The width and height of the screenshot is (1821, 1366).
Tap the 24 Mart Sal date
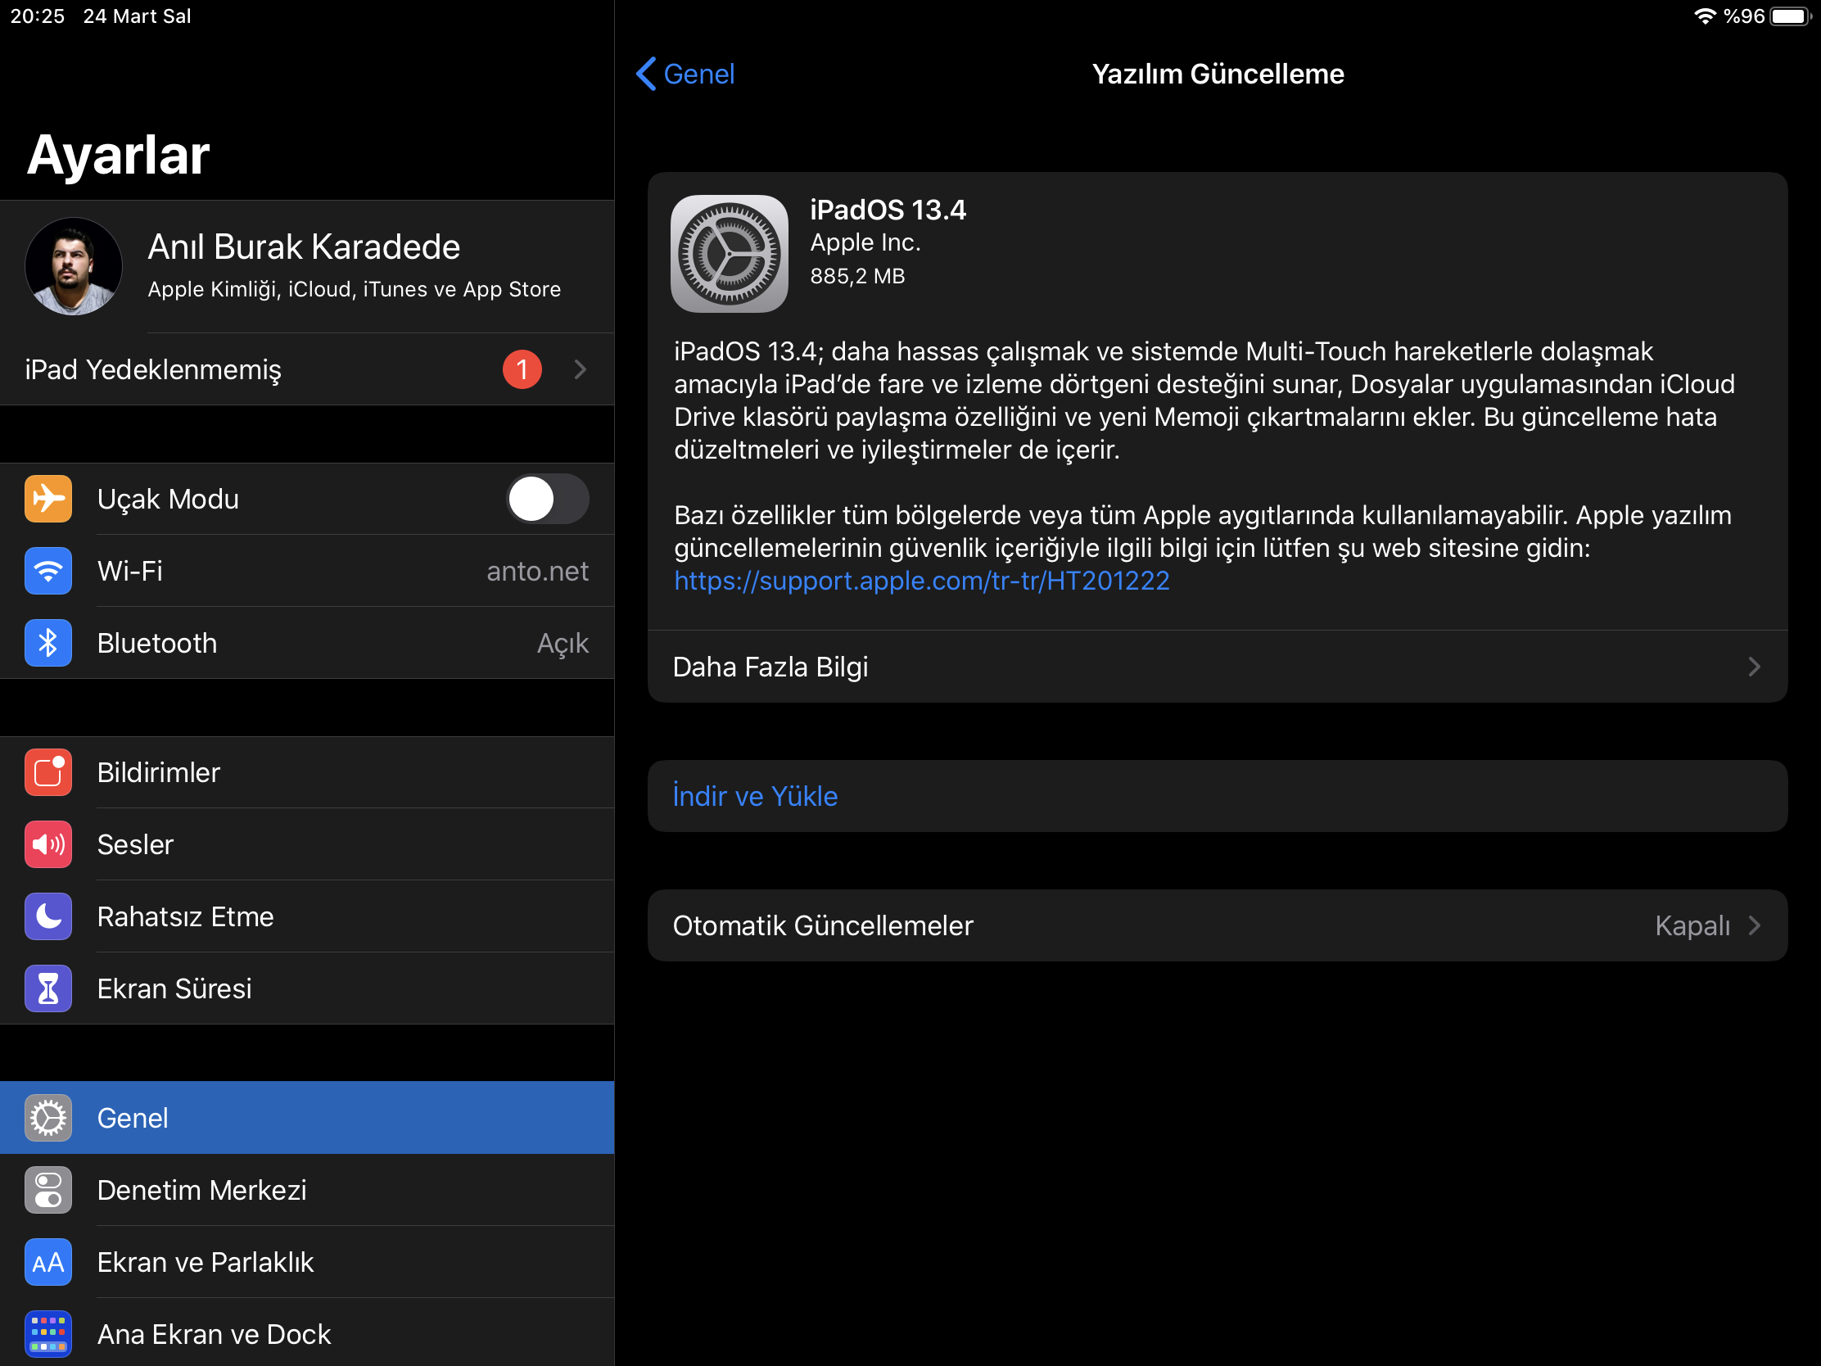click(x=137, y=16)
